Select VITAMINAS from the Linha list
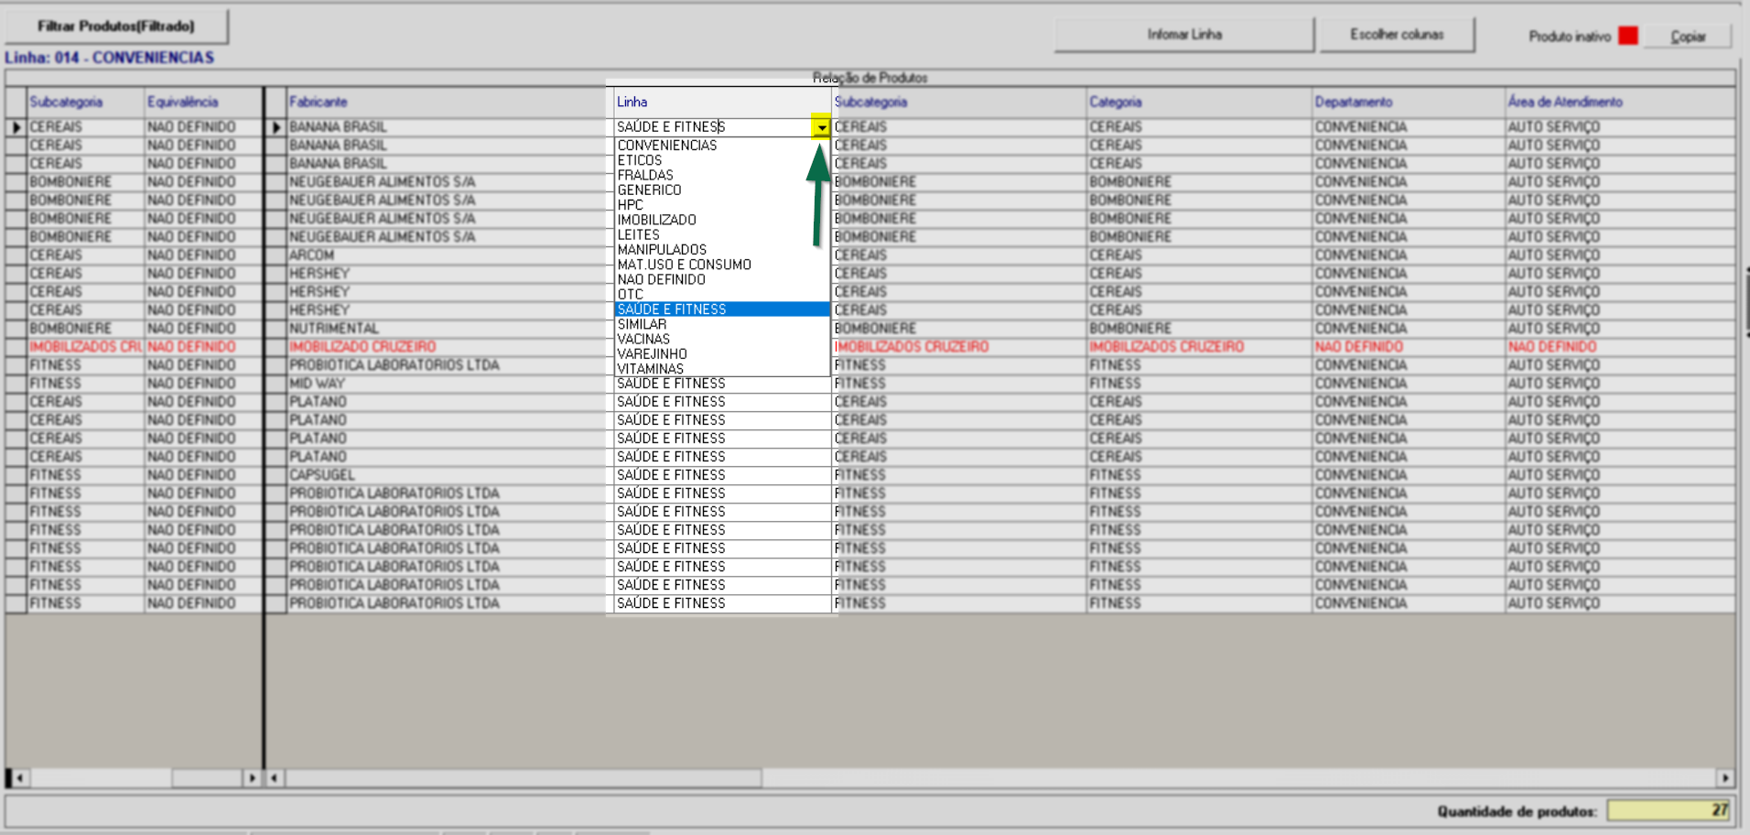 (x=651, y=369)
